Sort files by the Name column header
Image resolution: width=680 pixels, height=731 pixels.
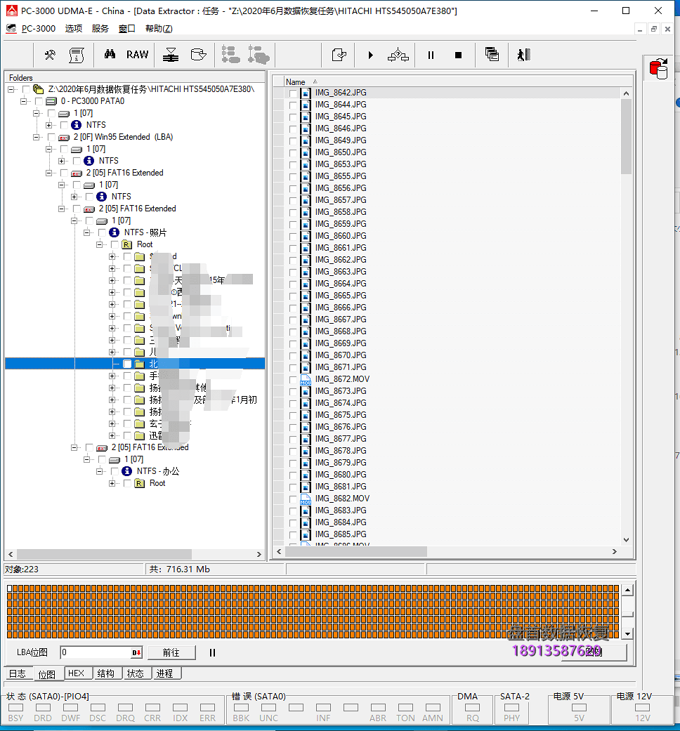click(x=296, y=81)
